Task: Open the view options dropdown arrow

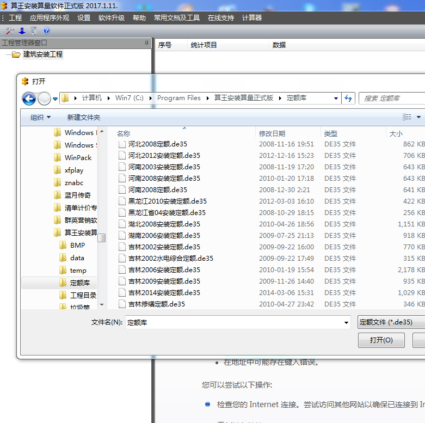Action: coord(419,117)
